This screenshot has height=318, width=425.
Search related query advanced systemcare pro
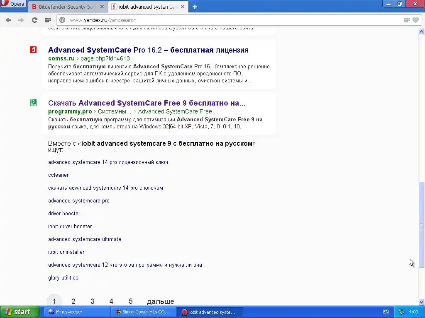click(79, 201)
